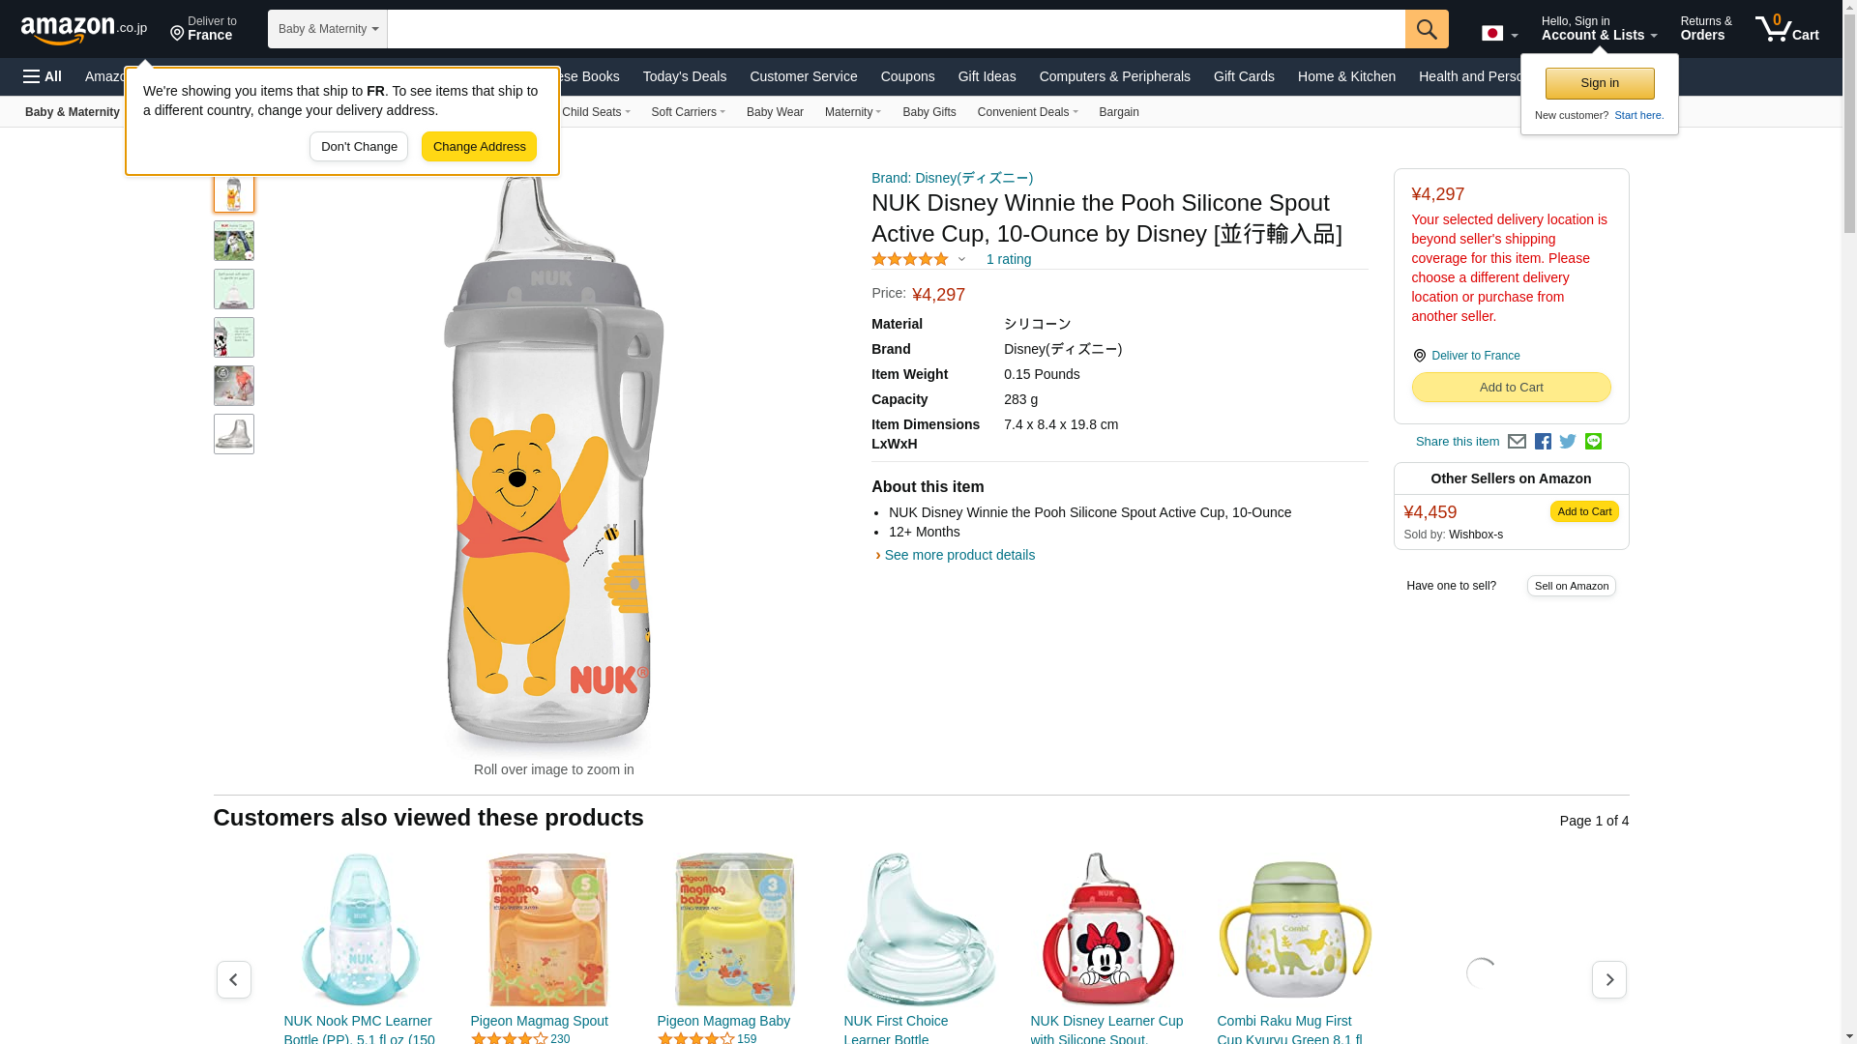Click the search magnifier button
The image size is (1857, 1044).
coord(1426,29)
